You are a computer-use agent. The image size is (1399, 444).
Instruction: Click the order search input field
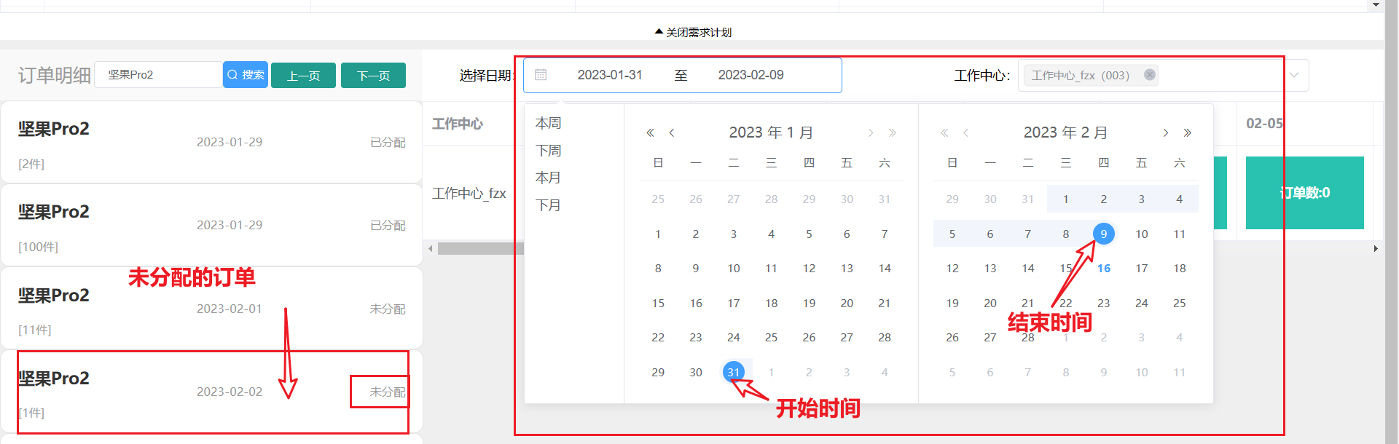(158, 75)
